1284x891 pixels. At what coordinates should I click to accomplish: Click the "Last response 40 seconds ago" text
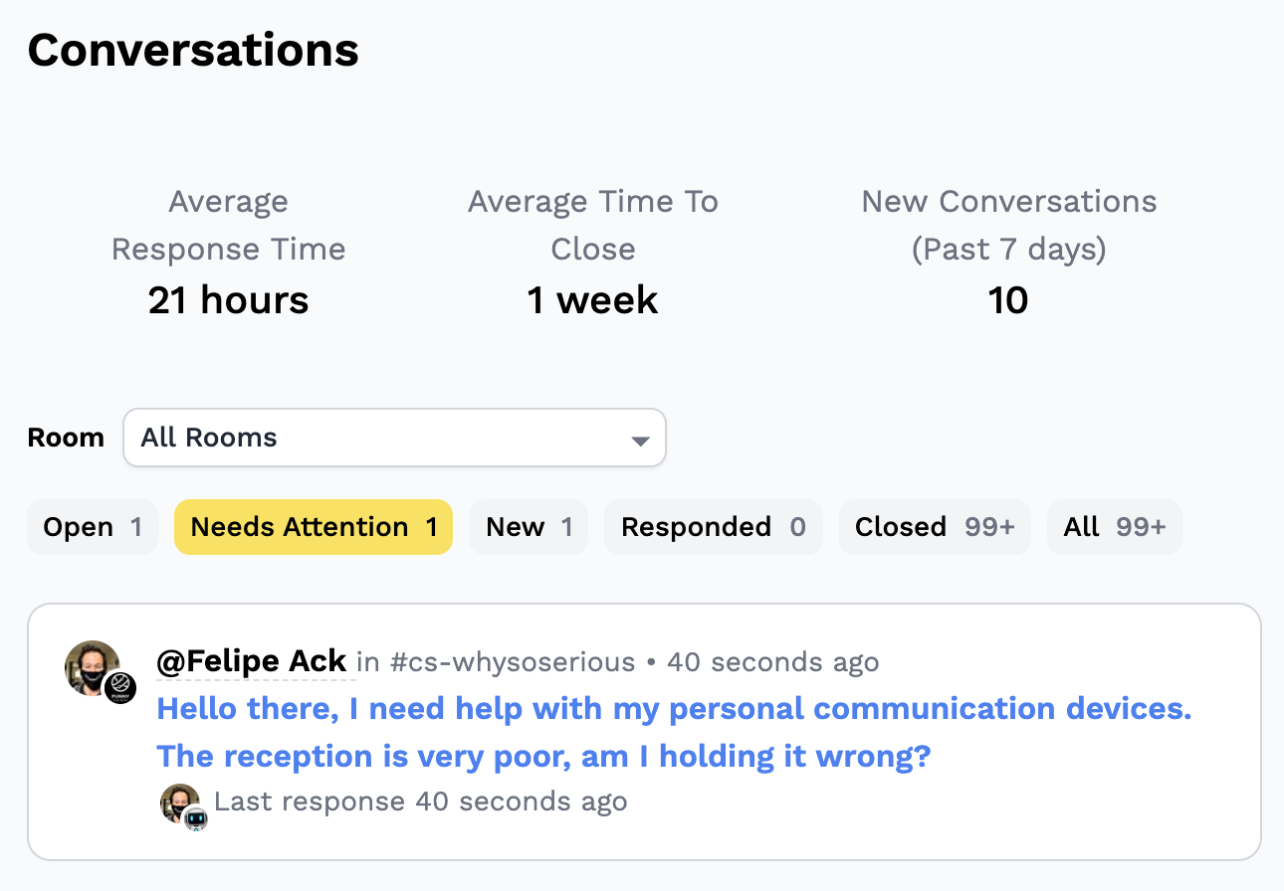[x=420, y=802]
